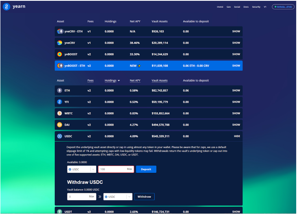This screenshot has width=297, height=214.
Task: Sort vaults by Vault Assets column
Action: click(160, 81)
